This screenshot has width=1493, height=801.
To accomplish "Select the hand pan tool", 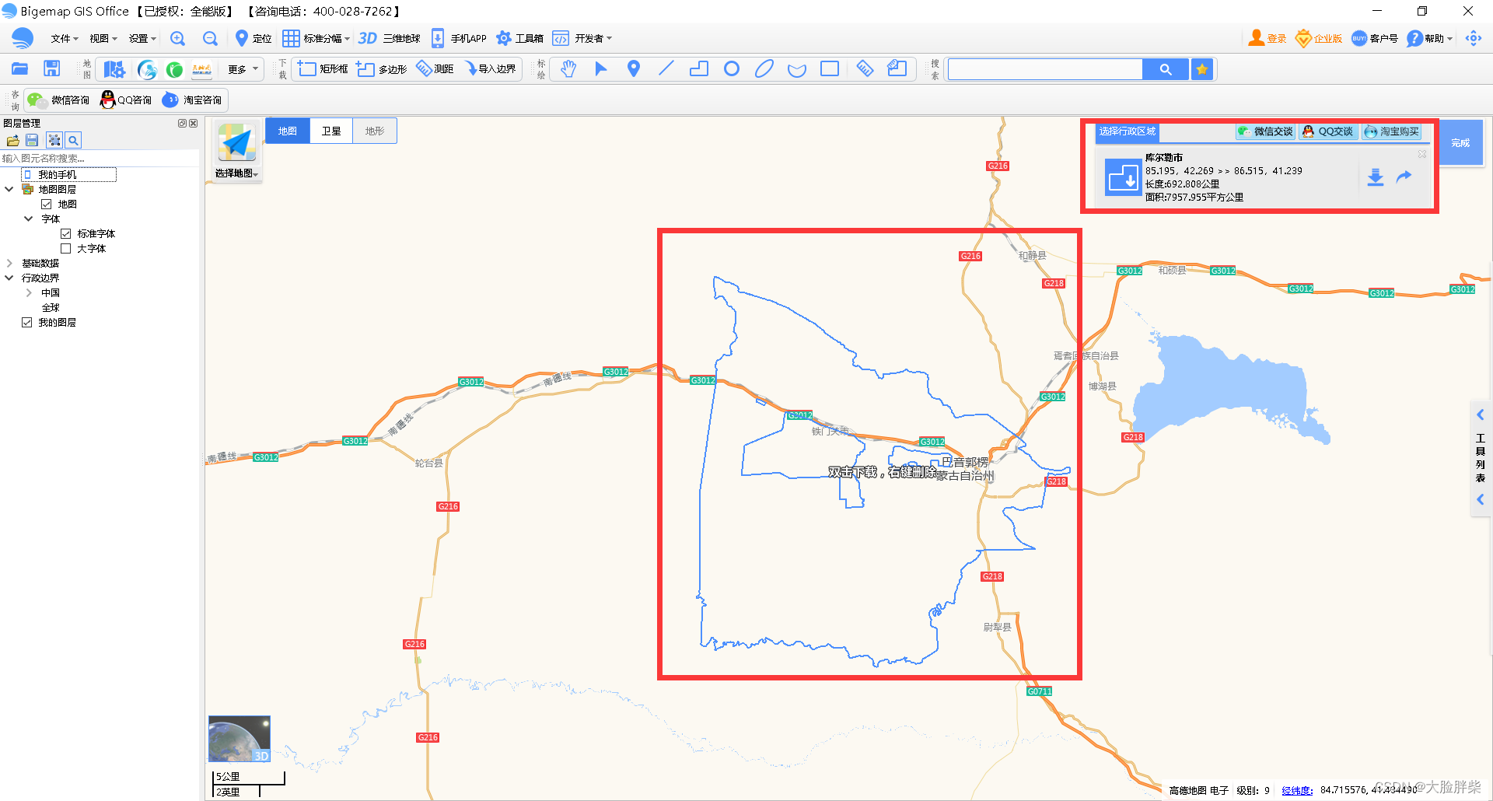I will coord(568,69).
